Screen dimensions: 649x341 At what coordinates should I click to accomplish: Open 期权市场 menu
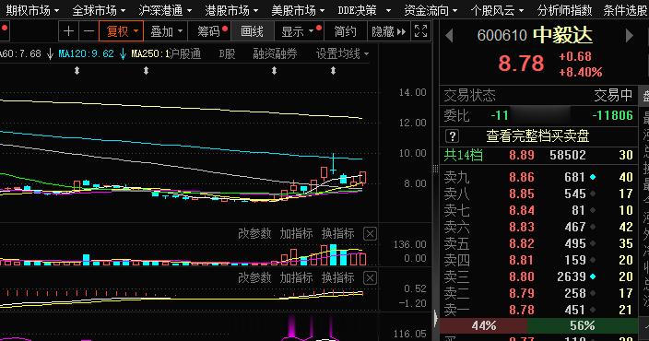click(x=32, y=10)
